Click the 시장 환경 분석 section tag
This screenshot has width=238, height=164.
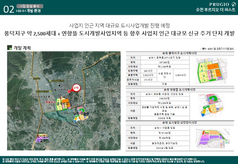pyautogui.click(x=30, y=6)
